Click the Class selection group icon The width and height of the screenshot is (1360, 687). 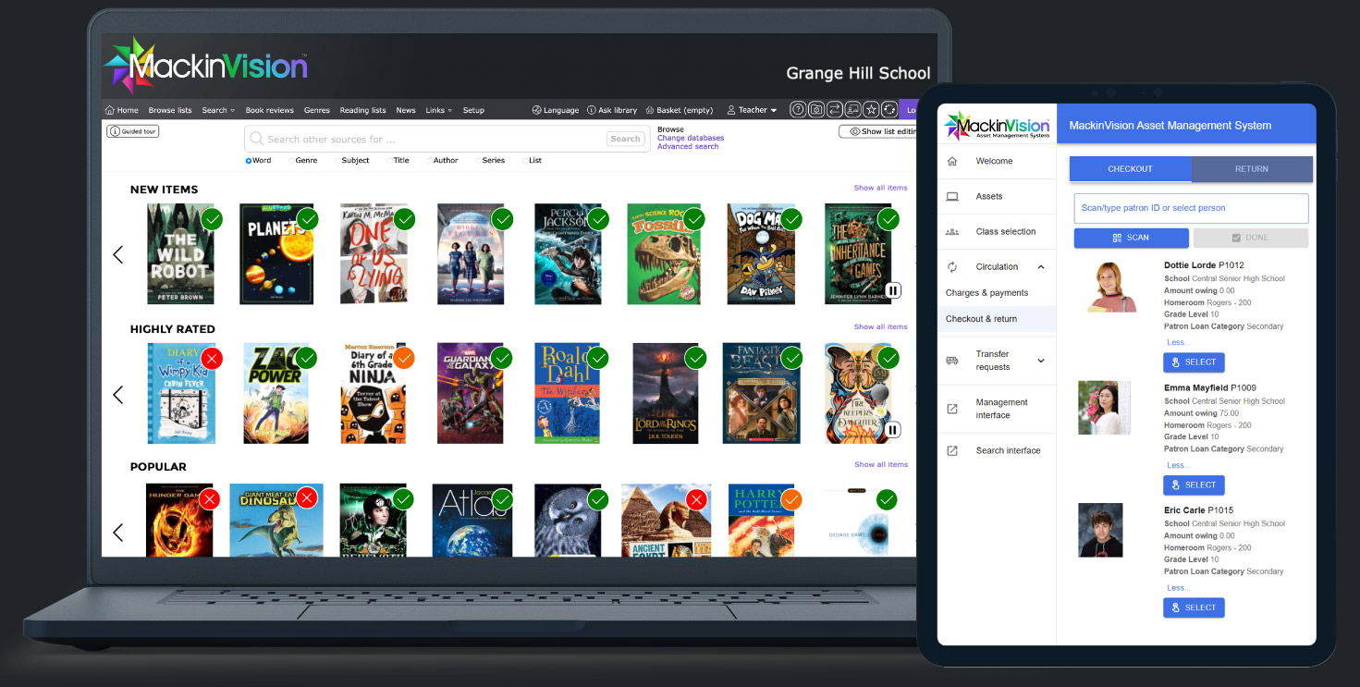tap(952, 231)
